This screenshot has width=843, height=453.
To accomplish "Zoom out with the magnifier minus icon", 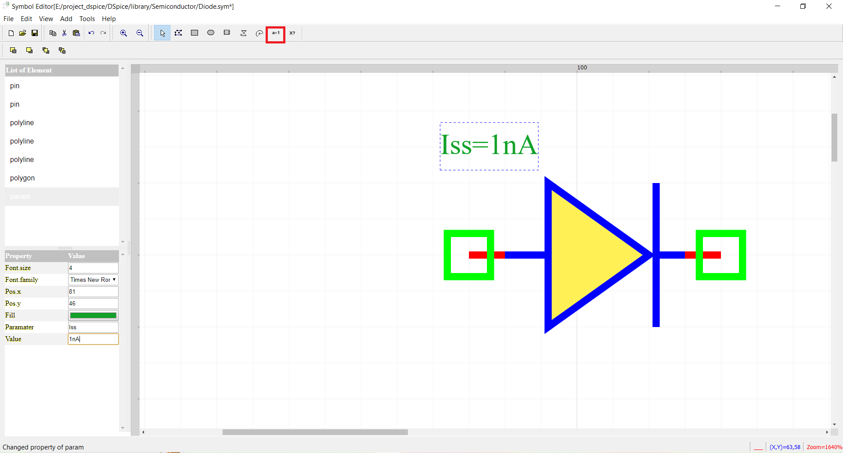I will click(x=140, y=33).
